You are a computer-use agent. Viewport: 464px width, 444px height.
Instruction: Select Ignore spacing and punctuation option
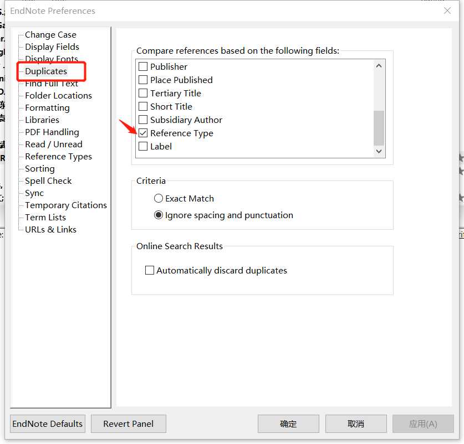159,215
